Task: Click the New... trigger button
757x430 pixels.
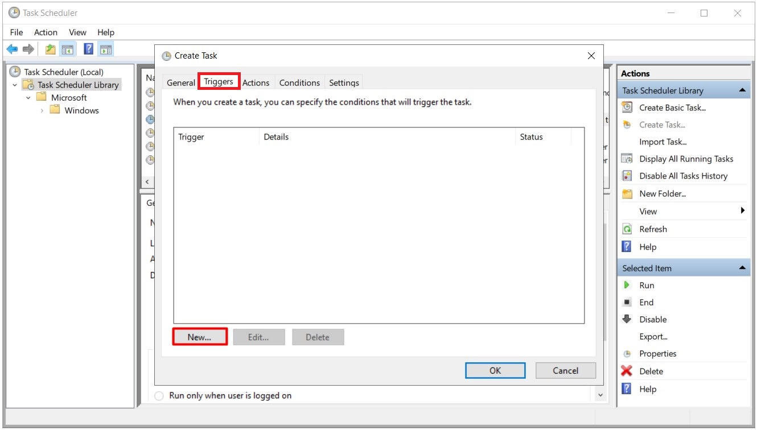Action: tap(200, 337)
